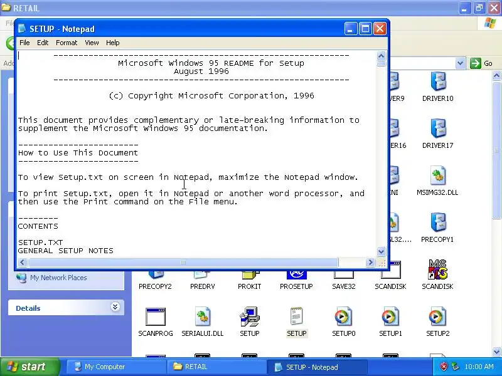This screenshot has height=376, width=502.
Task: Click the My Network Places icon
Action: 21,278
